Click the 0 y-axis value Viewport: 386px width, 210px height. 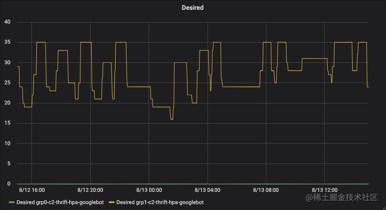(x=9, y=184)
